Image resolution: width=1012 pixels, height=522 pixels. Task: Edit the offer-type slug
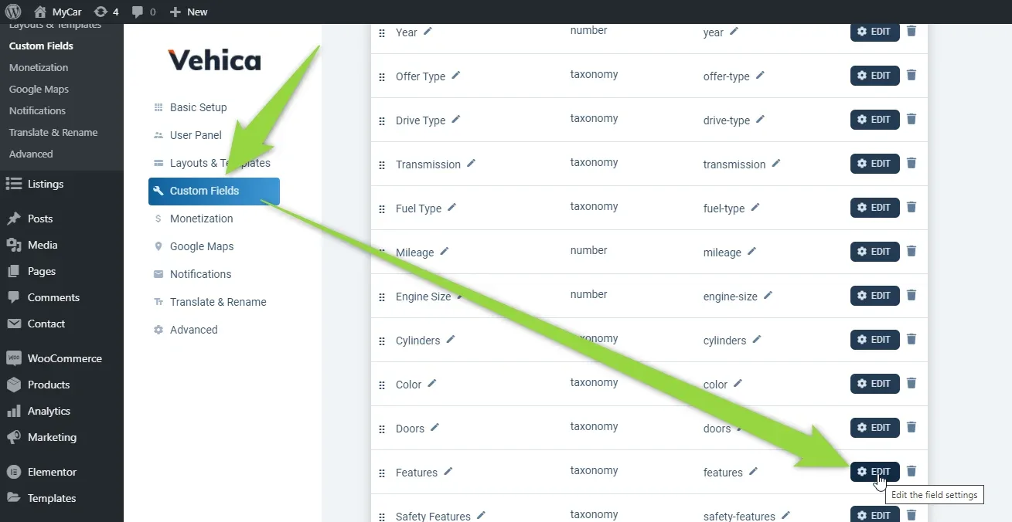(760, 76)
